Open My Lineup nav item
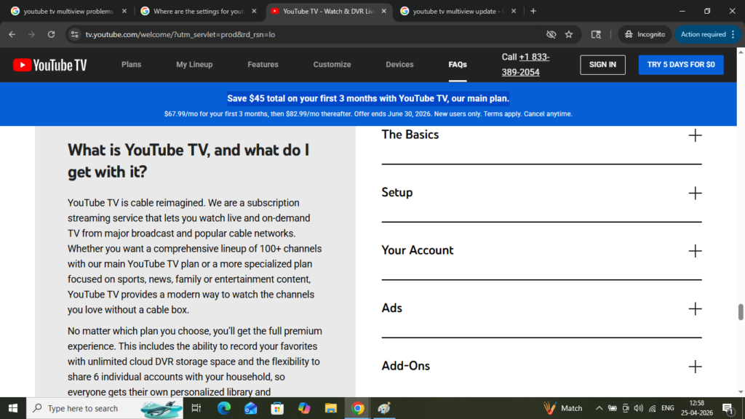This screenshot has height=419, width=745. point(194,65)
